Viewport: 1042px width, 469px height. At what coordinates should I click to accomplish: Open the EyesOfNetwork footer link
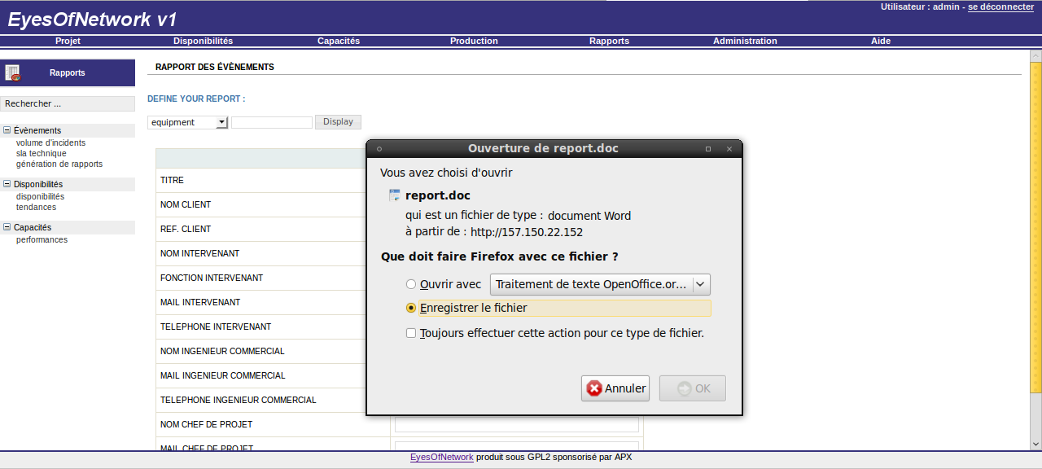coord(441,457)
